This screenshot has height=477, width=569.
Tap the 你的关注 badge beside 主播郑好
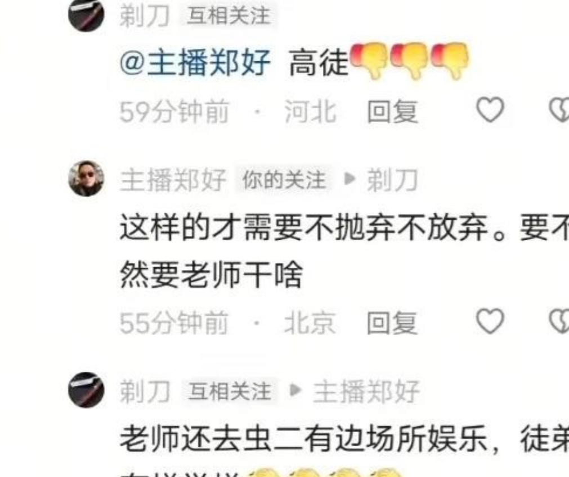point(284,180)
